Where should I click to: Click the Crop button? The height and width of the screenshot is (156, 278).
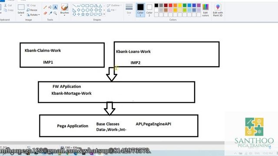[x=31, y=6]
